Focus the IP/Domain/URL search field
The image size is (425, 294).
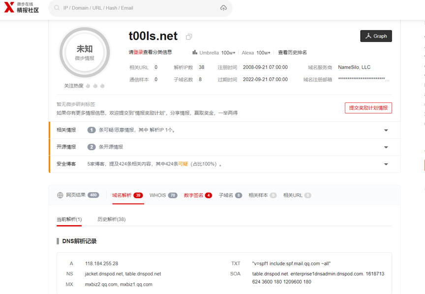click(138, 8)
